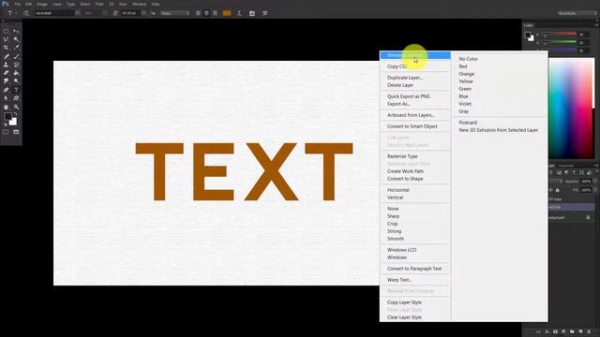The height and width of the screenshot is (337, 600).
Task: Select the Eyedropper tool
Action: point(16,48)
